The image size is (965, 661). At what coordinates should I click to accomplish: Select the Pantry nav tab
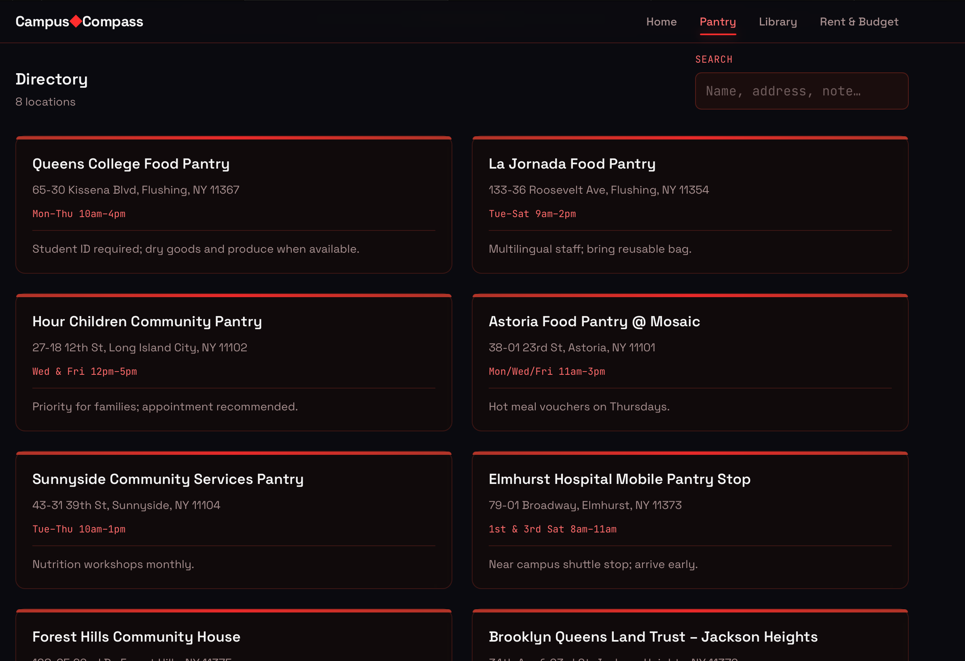pos(717,21)
